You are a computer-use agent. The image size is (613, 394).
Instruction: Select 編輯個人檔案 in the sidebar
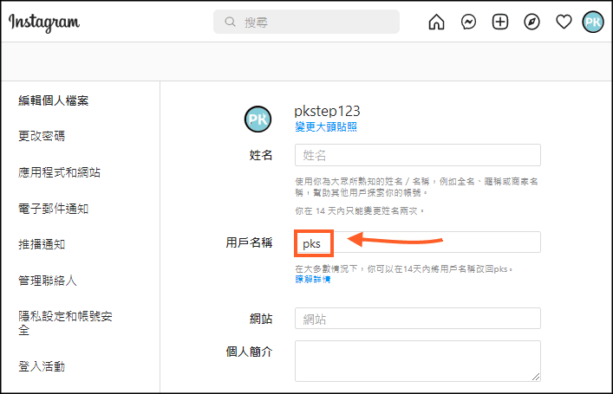coord(54,100)
